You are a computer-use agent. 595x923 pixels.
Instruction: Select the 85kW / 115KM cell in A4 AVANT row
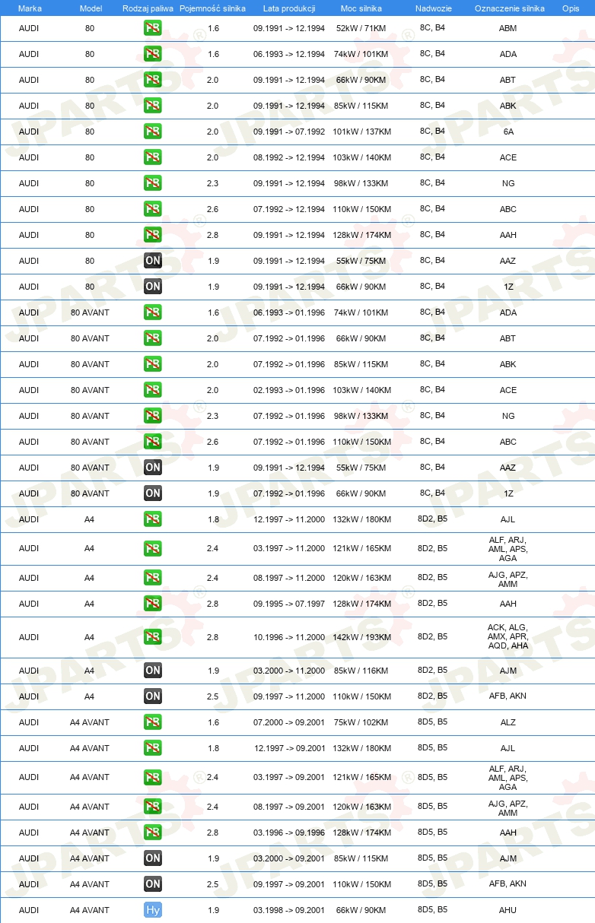[x=361, y=858]
